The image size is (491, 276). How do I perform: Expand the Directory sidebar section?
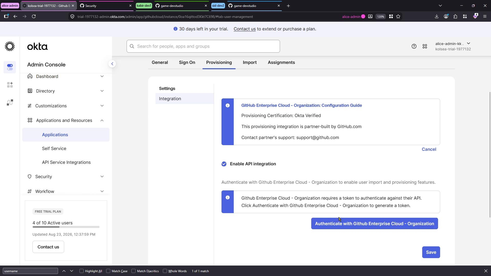pyautogui.click(x=66, y=91)
